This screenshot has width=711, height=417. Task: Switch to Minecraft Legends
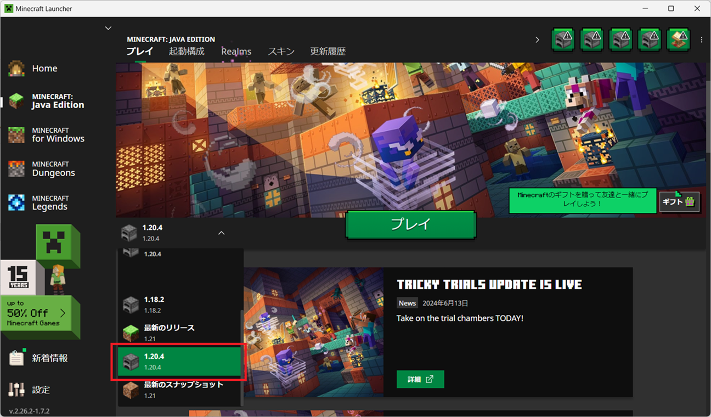[49, 203]
